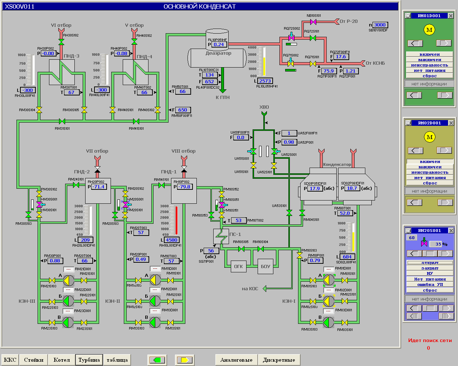Select yellow valve RM10S103
Image resolution: width=458 pixels, height=366 pixels.
point(299,255)
